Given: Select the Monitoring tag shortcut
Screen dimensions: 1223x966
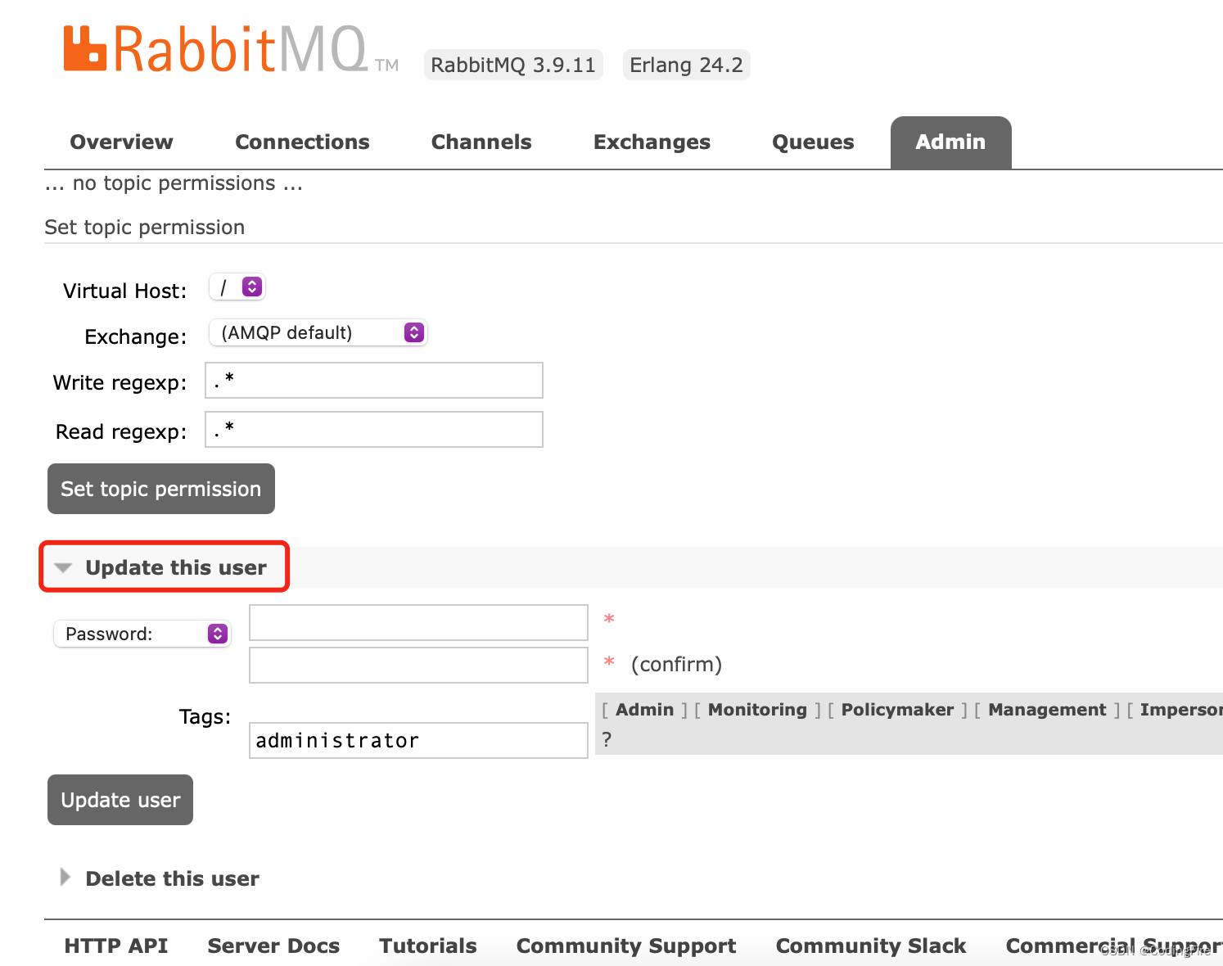Looking at the screenshot, I should point(757,710).
